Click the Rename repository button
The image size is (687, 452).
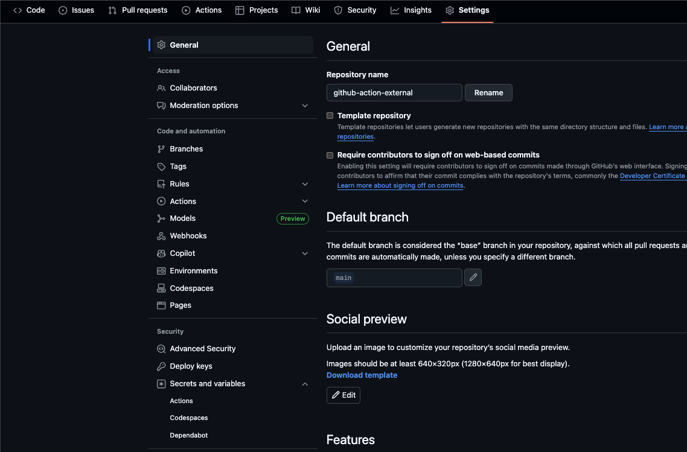point(488,92)
